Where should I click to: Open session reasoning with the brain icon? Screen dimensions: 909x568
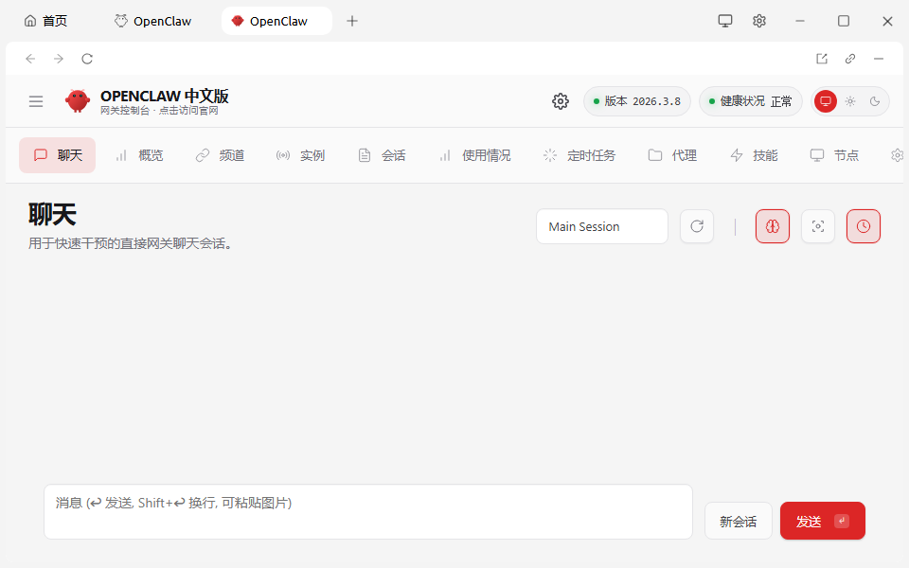[x=772, y=226]
